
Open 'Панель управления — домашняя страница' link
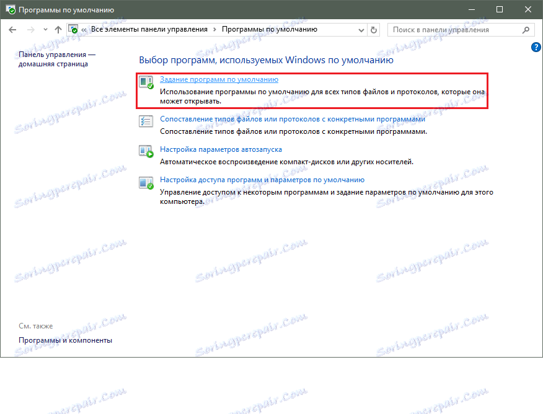coord(57,59)
